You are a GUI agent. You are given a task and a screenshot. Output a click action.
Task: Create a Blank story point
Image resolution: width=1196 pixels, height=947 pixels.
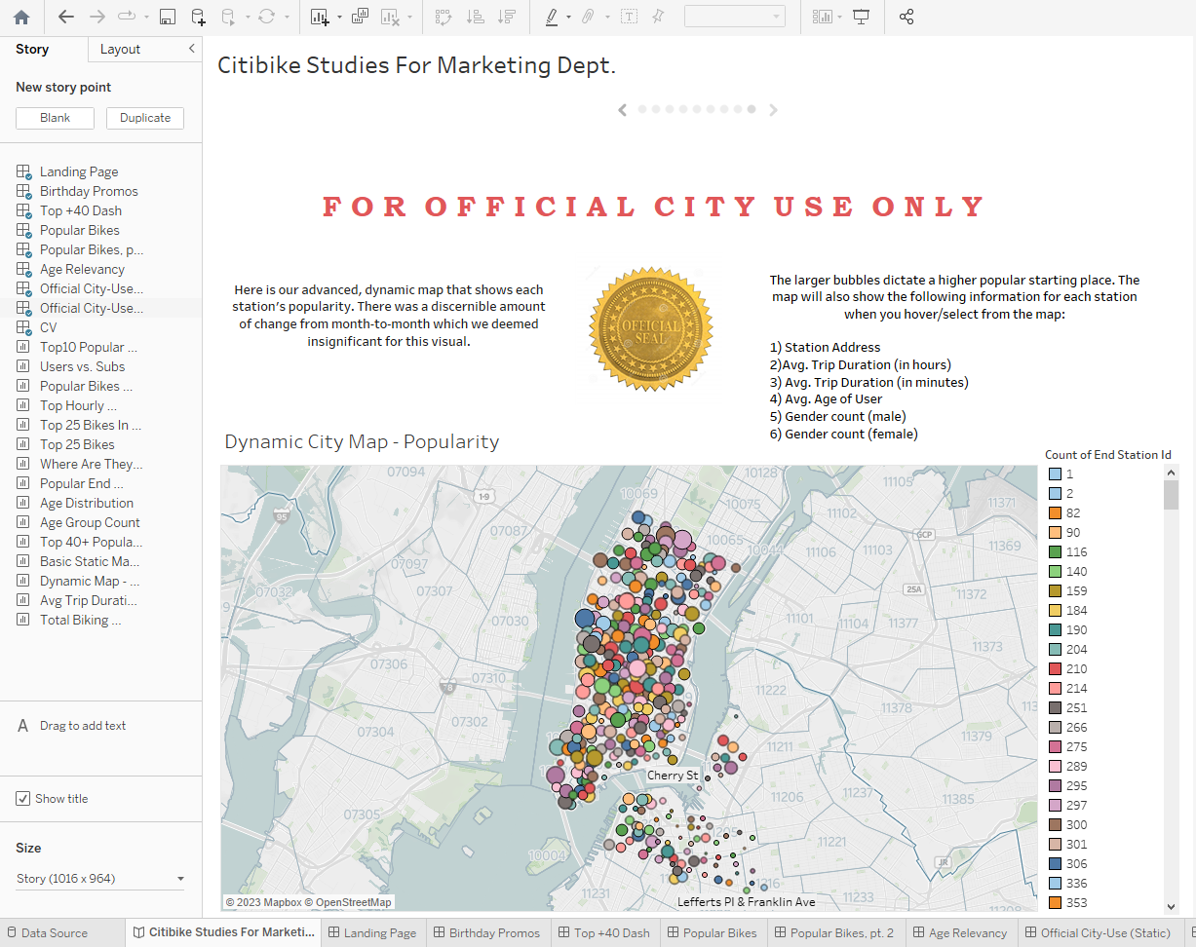tap(55, 117)
